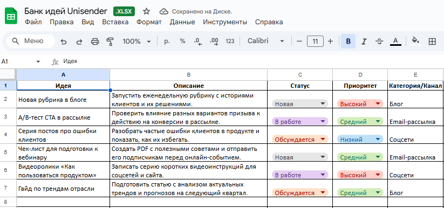Select column A header

(x=63, y=75)
